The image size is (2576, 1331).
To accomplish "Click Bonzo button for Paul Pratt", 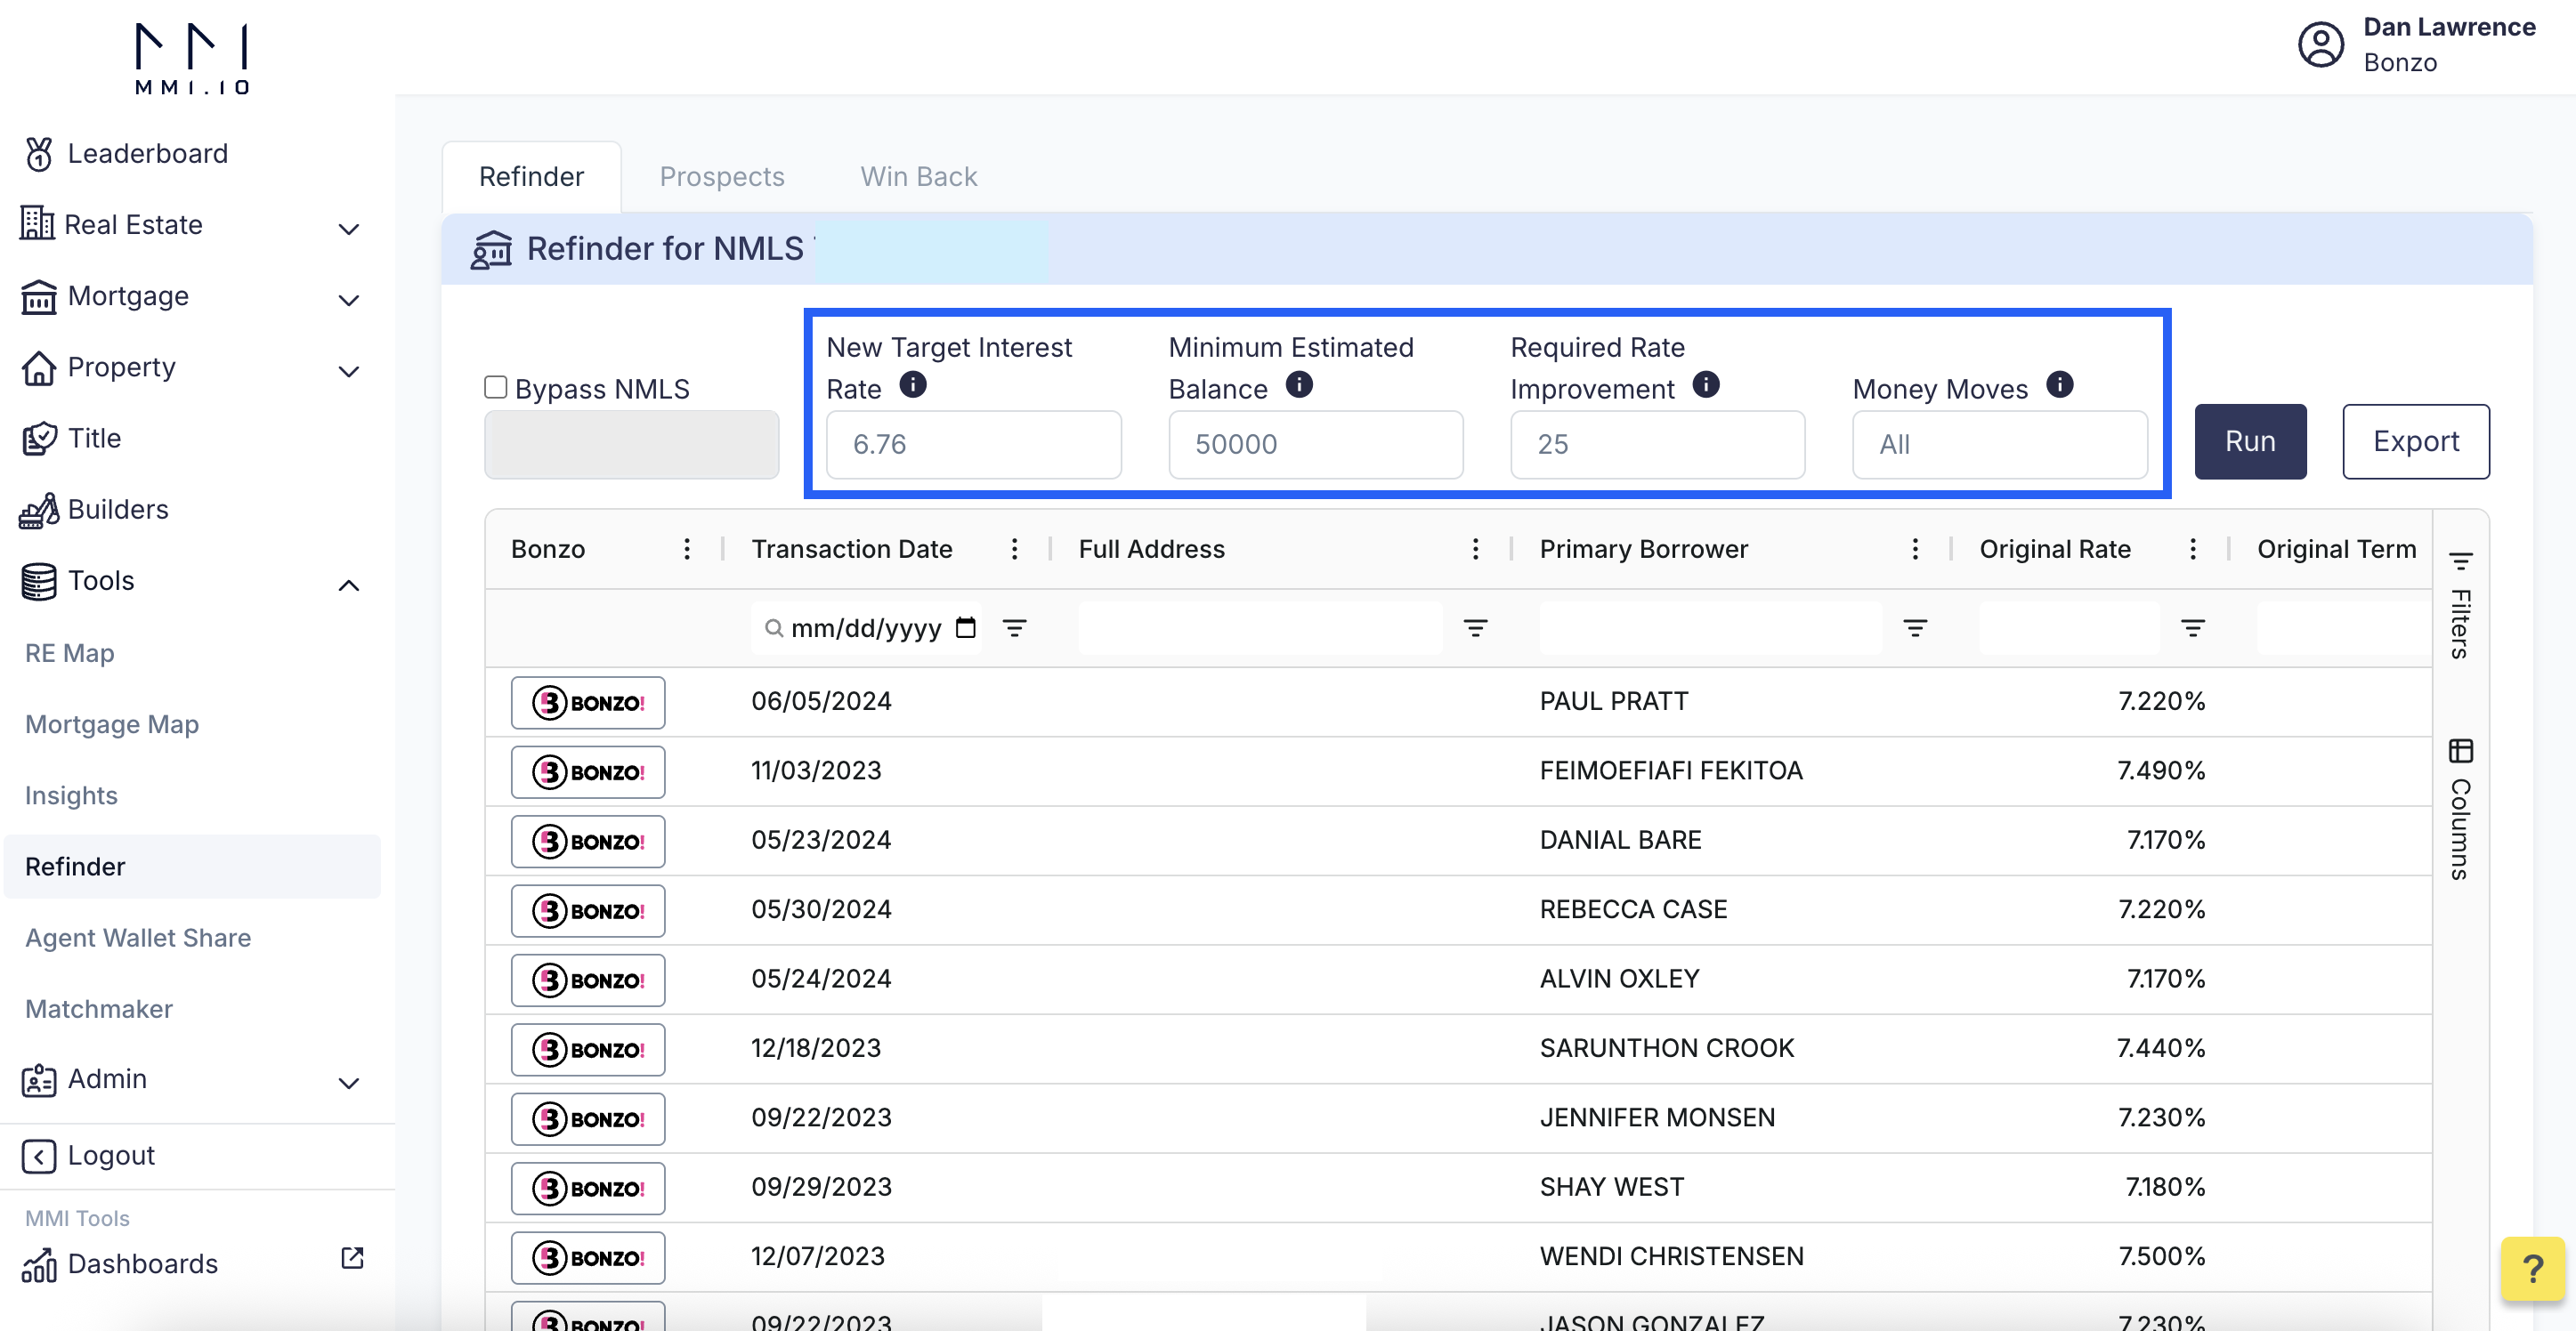I will tap(588, 703).
